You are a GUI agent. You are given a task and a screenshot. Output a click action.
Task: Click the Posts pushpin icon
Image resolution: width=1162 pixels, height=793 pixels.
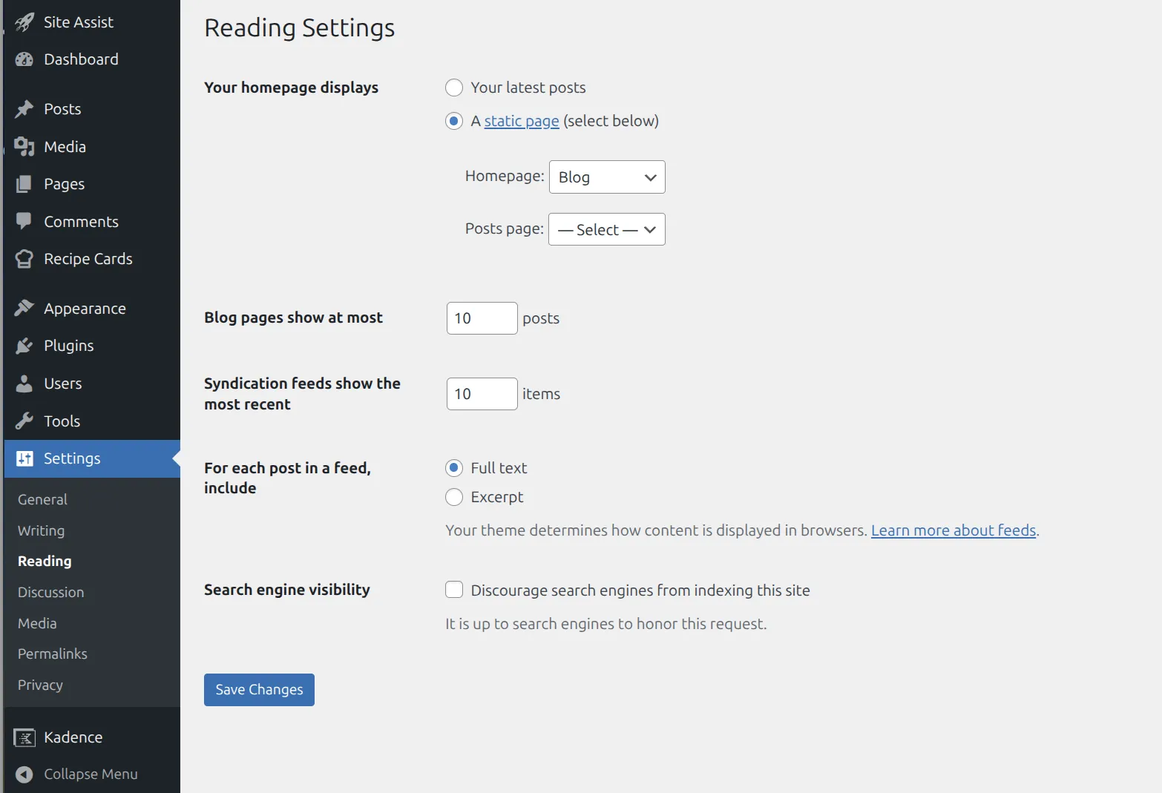(24, 109)
